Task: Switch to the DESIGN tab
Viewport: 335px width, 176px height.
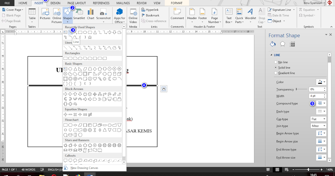Action: [55, 3]
